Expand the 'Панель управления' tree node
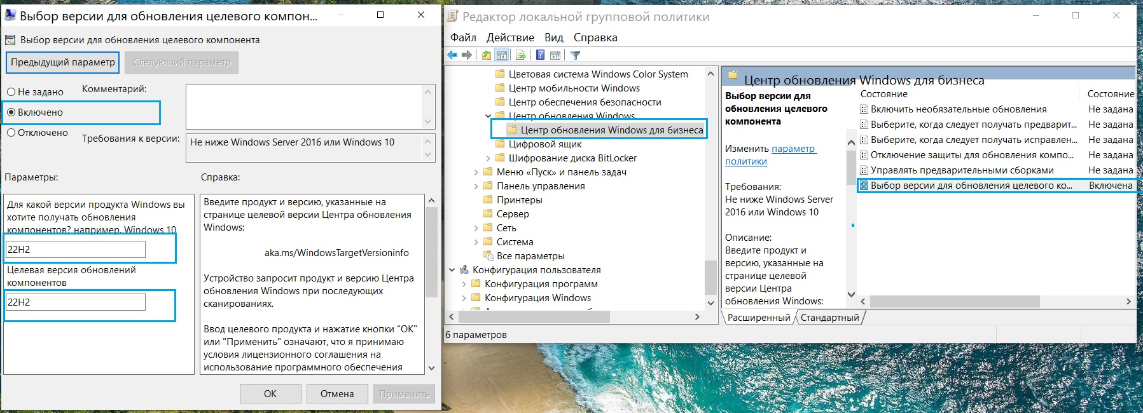The width and height of the screenshot is (1143, 413). pos(476,186)
